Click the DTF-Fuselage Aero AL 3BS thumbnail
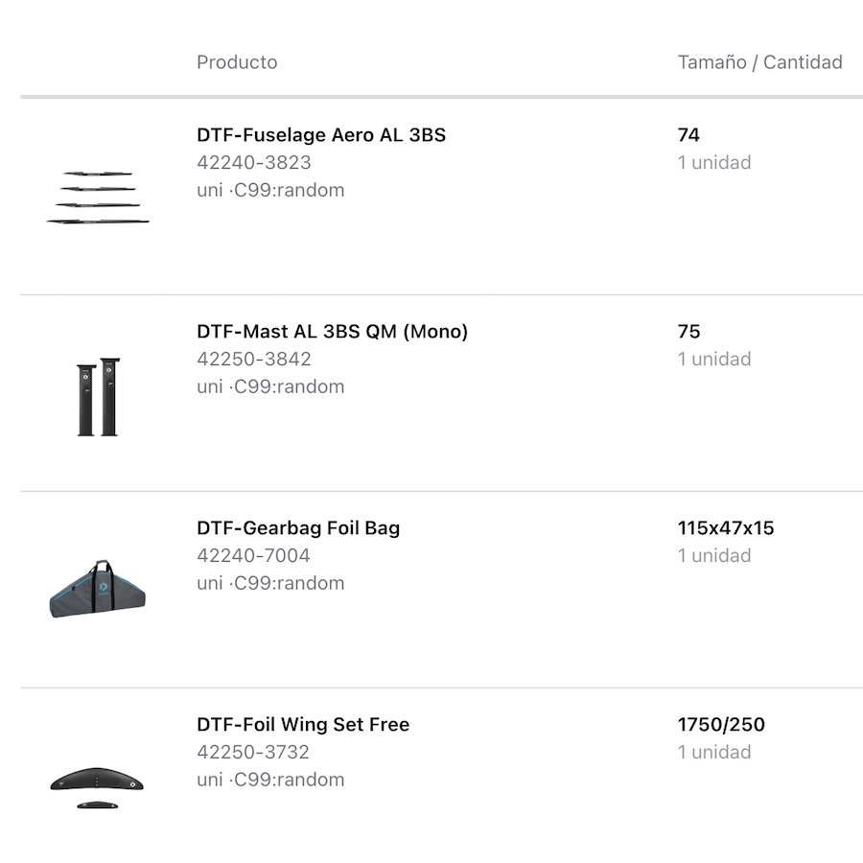This screenshot has height=863, width=863. pos(98,198)
